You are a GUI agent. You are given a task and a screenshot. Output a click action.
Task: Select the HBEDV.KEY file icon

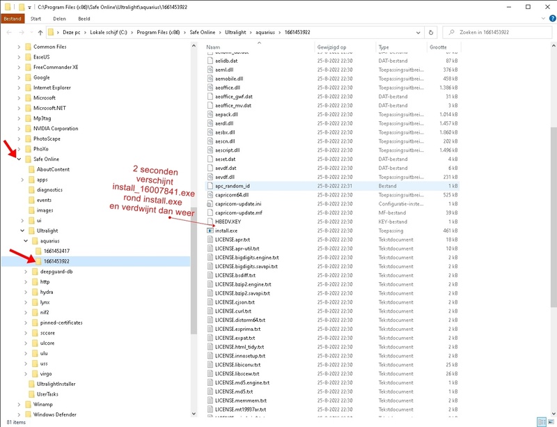coord(210,222)
